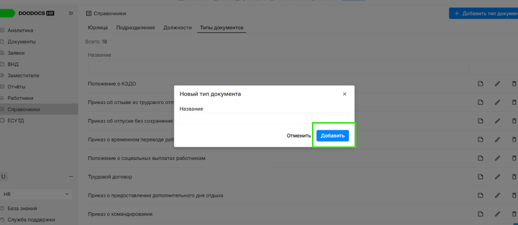The height and width of the screenshot is (225, 518).
Task: Click the Трудовой договор row name
Action: (x=110, y=177)
